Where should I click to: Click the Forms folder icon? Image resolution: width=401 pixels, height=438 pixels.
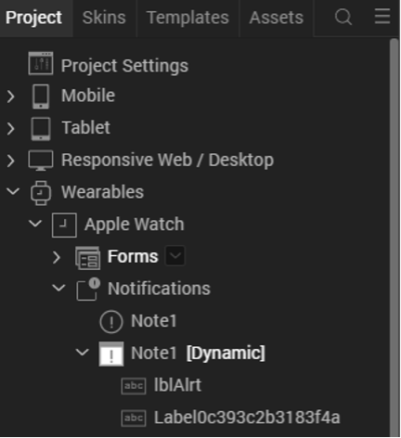tap(88, 258)
